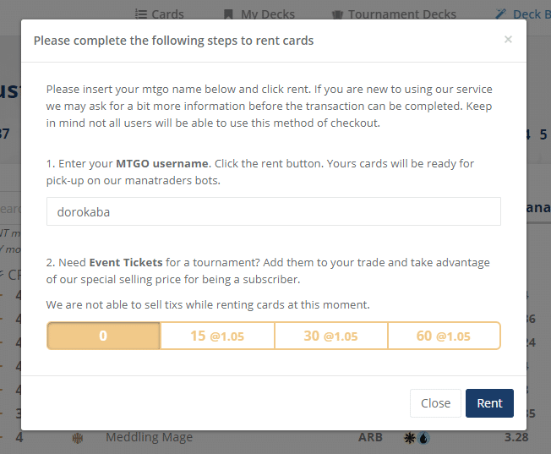Image resolution: width=551 pixels, height=454 pixels.
Task: Choose 30 tickets at 1.05
Action: [330, 336]
